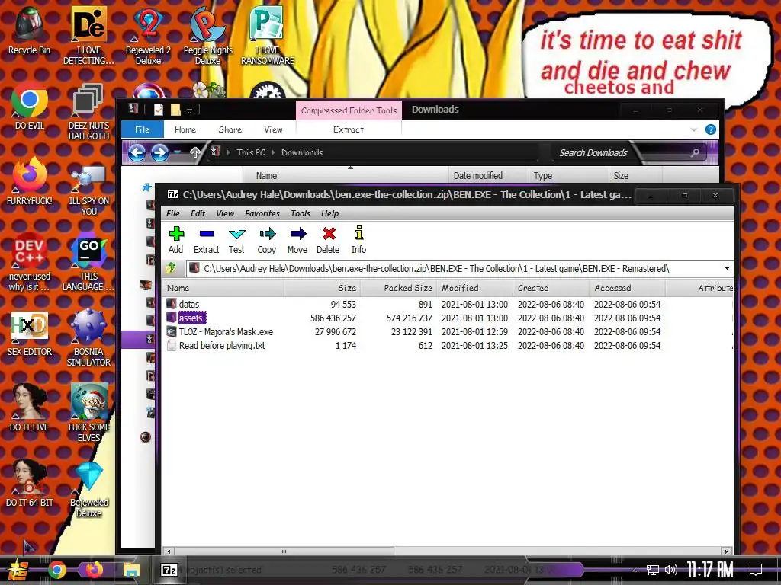Viewport: 781px width, 585px height.
Task: Expand the Explorer ribbon chevron
Action: click(694, 129)
